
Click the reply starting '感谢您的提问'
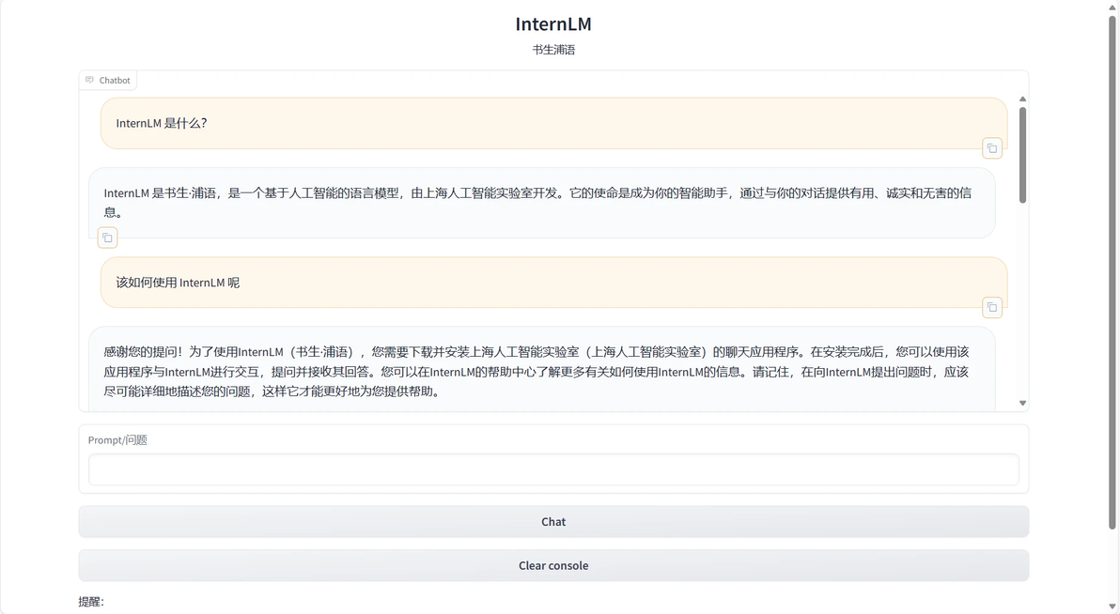[x=537, y=371]
